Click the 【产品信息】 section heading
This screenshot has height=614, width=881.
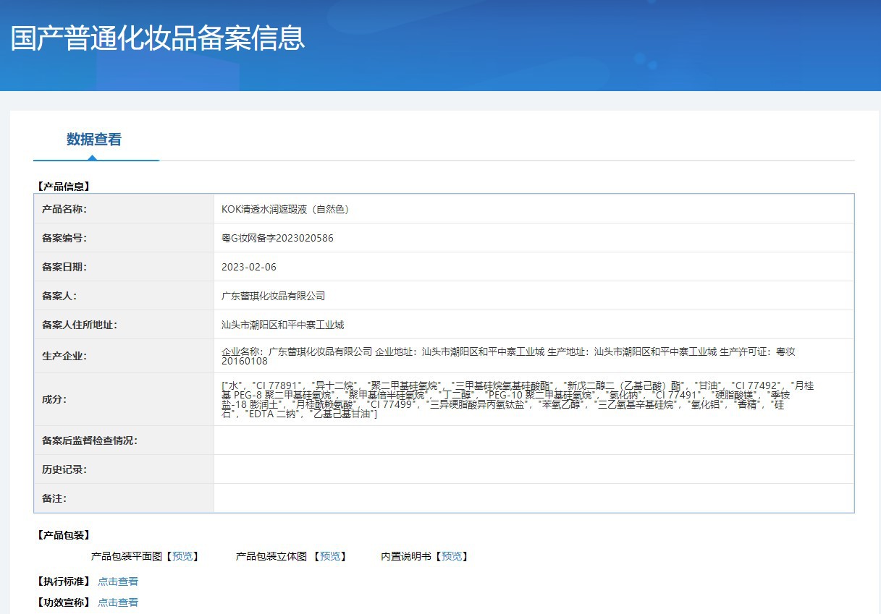click(63, 186)
